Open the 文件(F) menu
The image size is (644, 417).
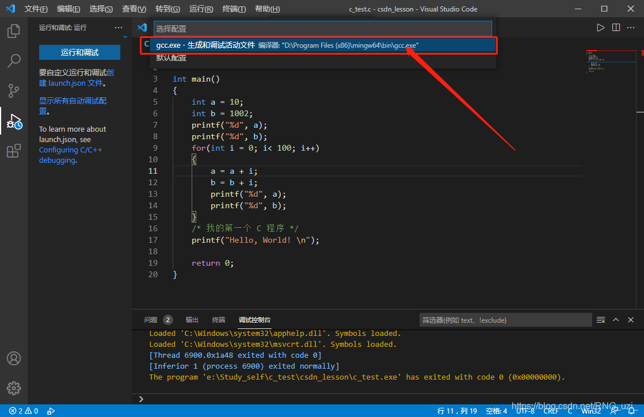click(x=36, y=9)
